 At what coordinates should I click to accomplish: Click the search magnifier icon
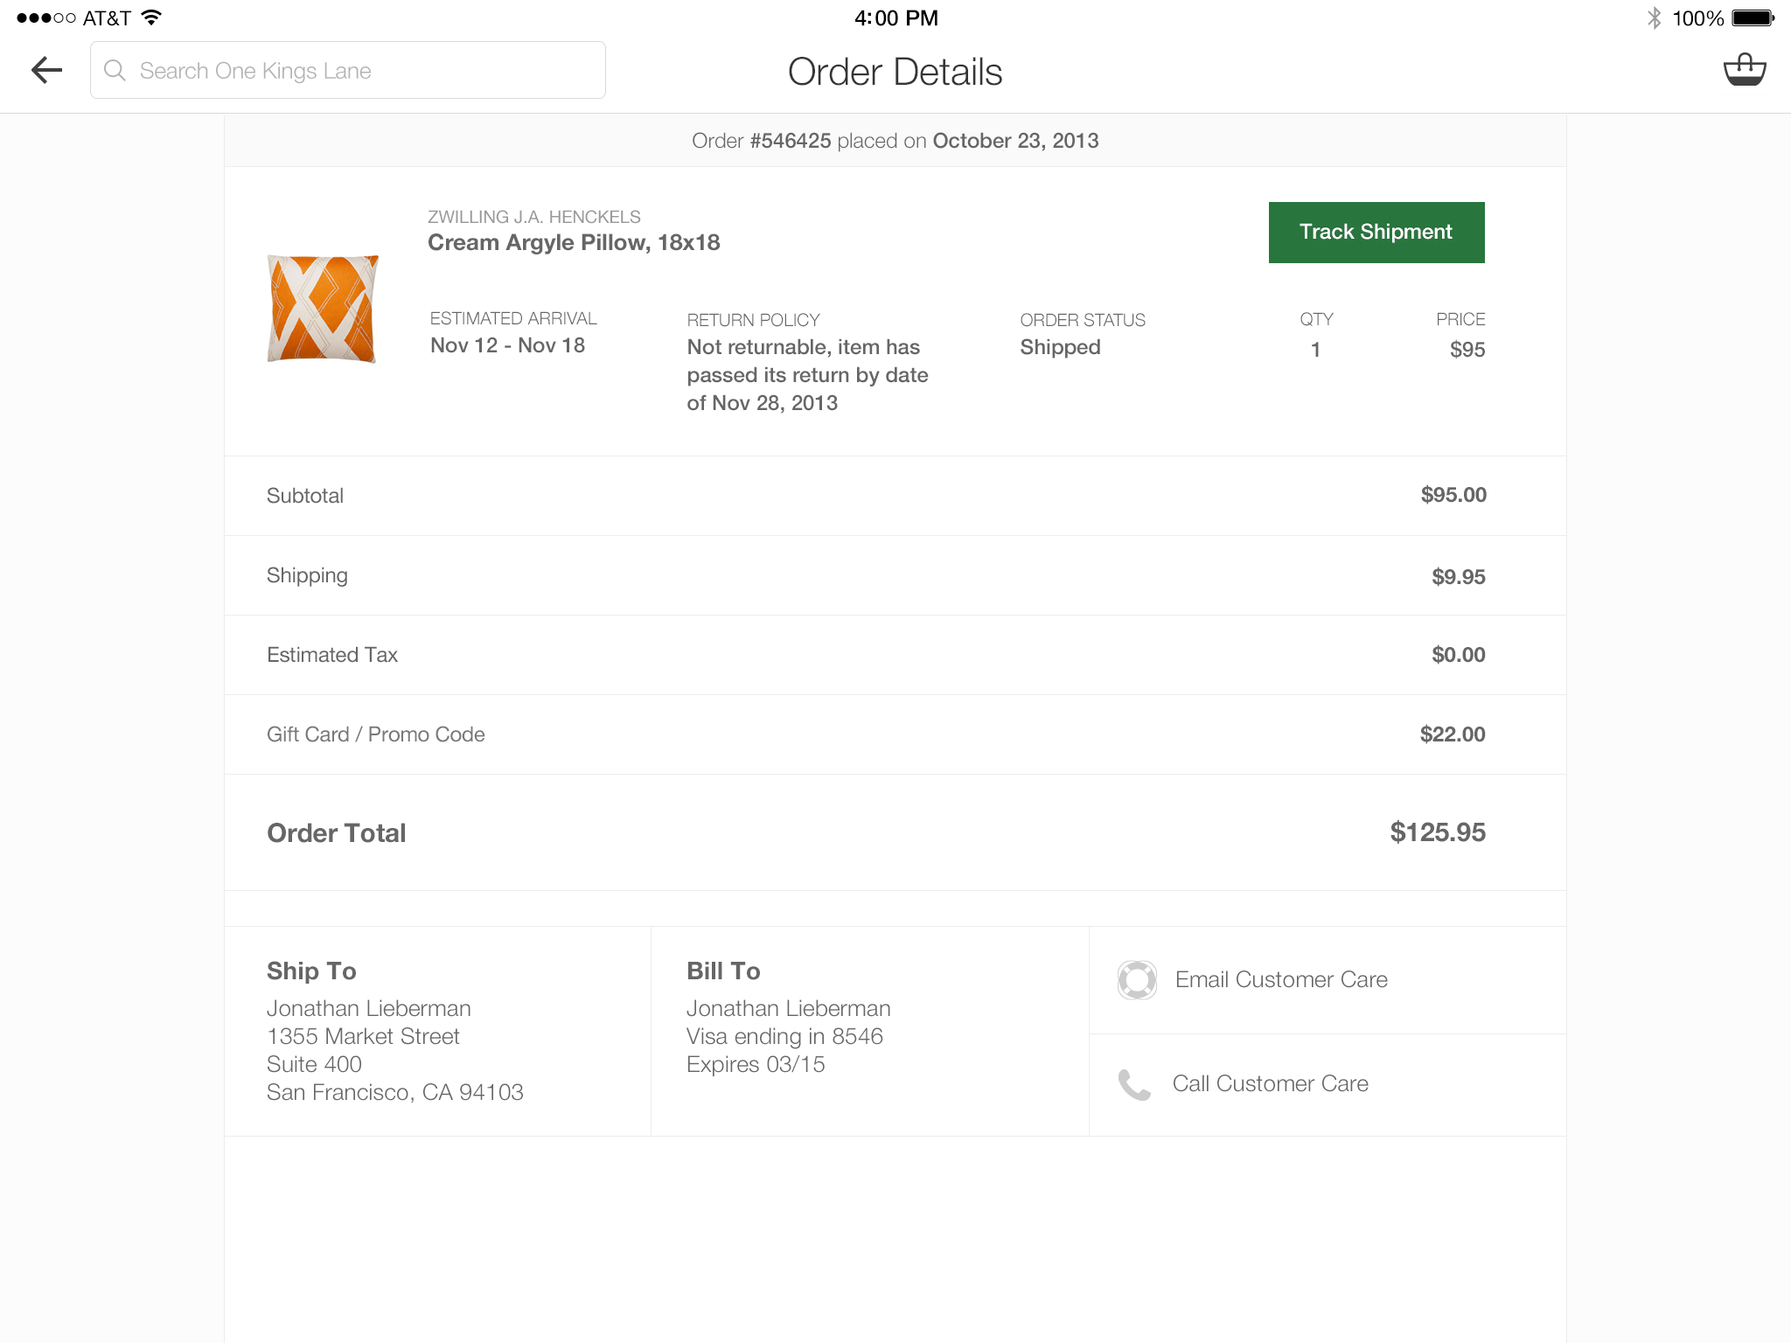coord(115,70)
